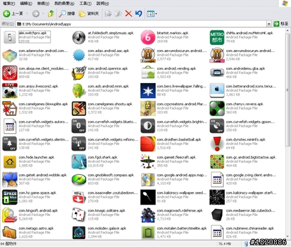Viewport: 291px width, 247px height.
Task: Delete selection with the red X icon
Action: click(x=128, y=14)
